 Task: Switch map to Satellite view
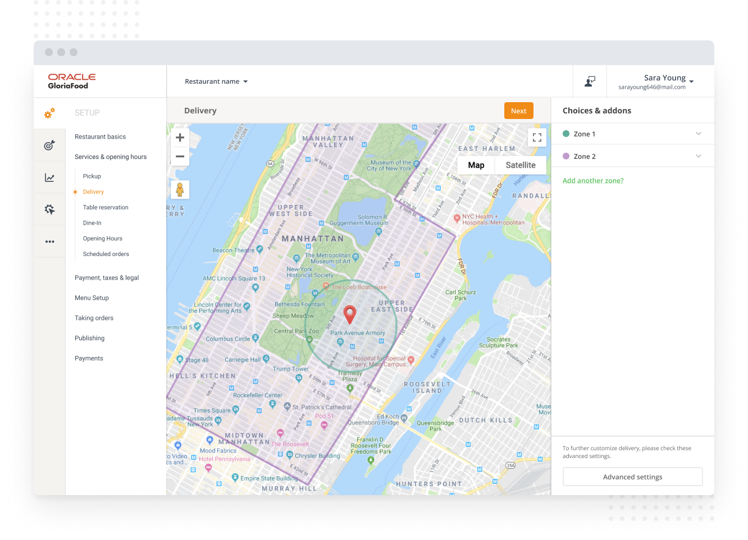pyautogui.click(x=521, y=165)
